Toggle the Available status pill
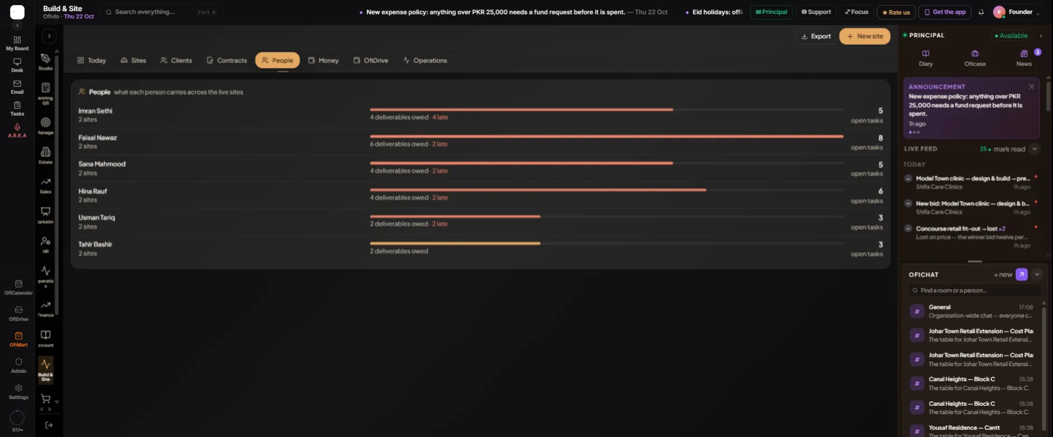The image size is (1053, 437). coord(1011,36)
